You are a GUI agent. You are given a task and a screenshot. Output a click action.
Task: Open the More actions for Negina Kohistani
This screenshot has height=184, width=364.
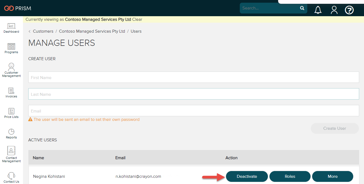pos(333,176)
